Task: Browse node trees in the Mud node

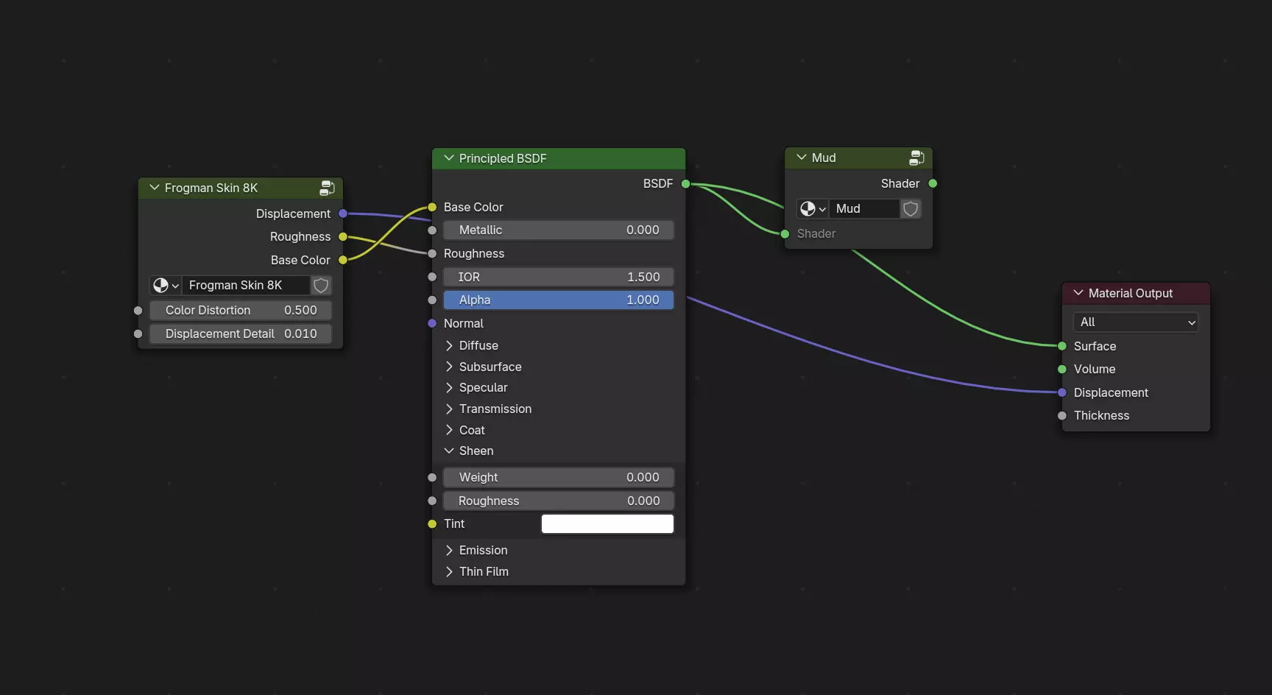Action: click(813, 209)
